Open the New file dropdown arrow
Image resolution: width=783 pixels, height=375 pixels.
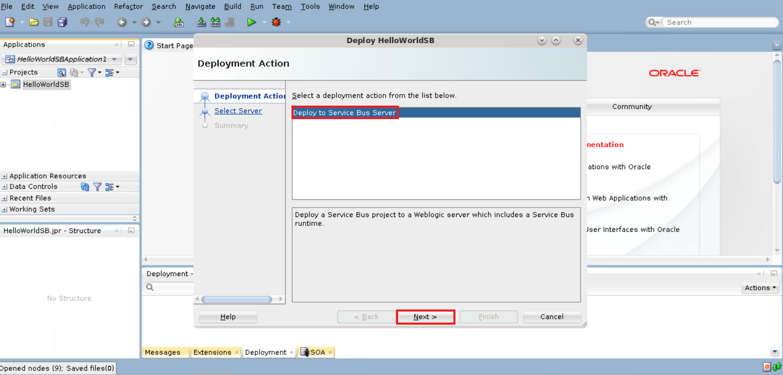[22, 22]
